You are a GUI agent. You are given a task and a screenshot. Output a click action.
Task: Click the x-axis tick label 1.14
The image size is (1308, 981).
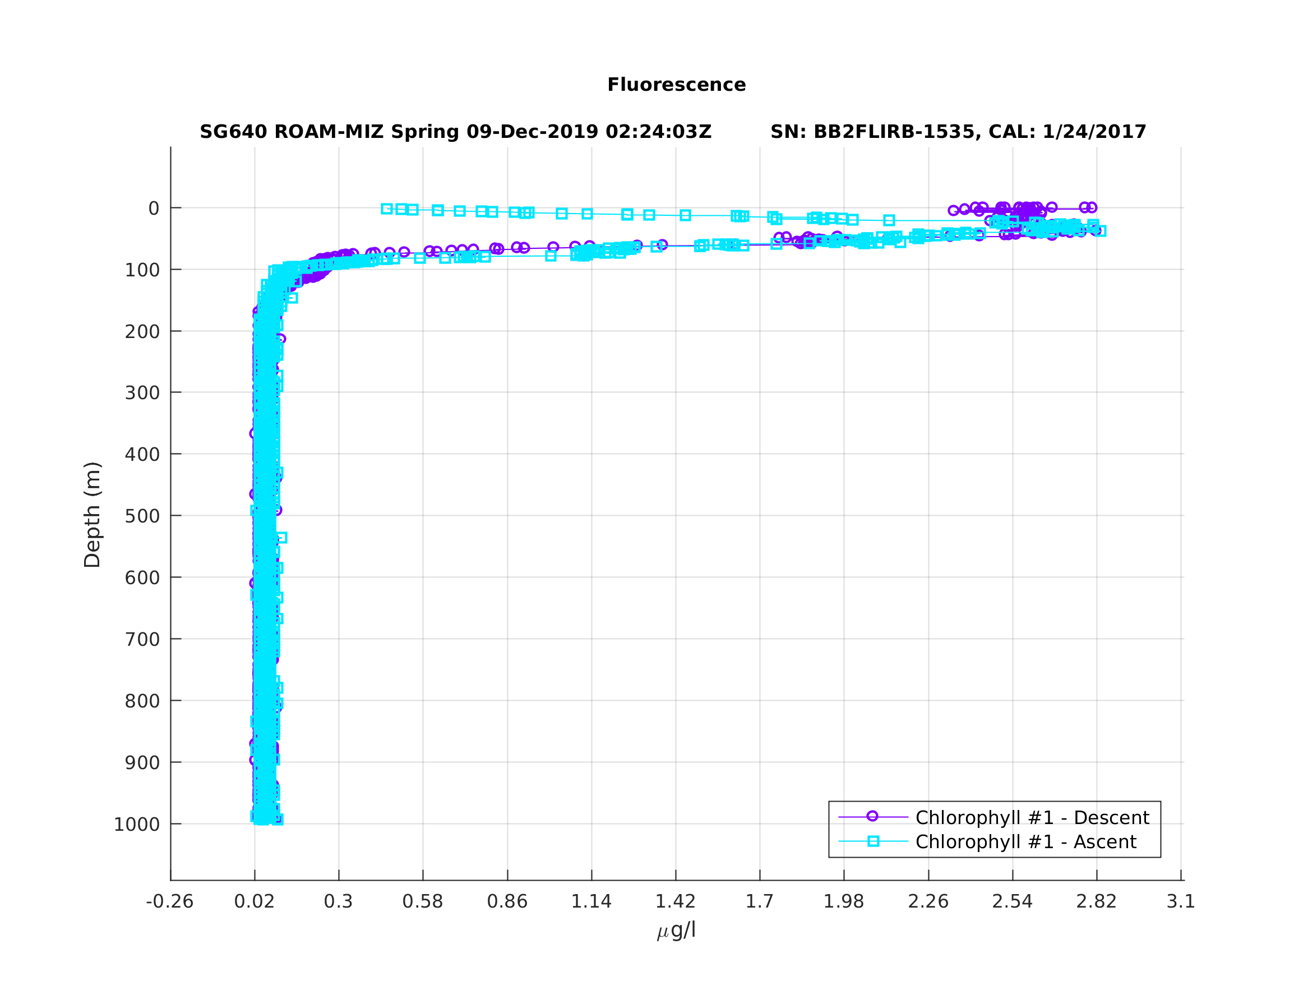591,902
